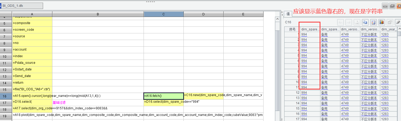Image resolution: width=401 pixels, height=121 pixels.
Task: Click dim_year_ column header in value table
Action: pos(389,29)
